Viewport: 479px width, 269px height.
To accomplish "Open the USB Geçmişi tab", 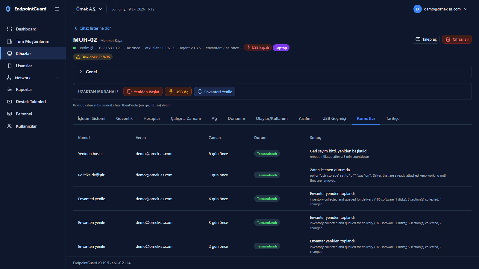I will 334,118.
